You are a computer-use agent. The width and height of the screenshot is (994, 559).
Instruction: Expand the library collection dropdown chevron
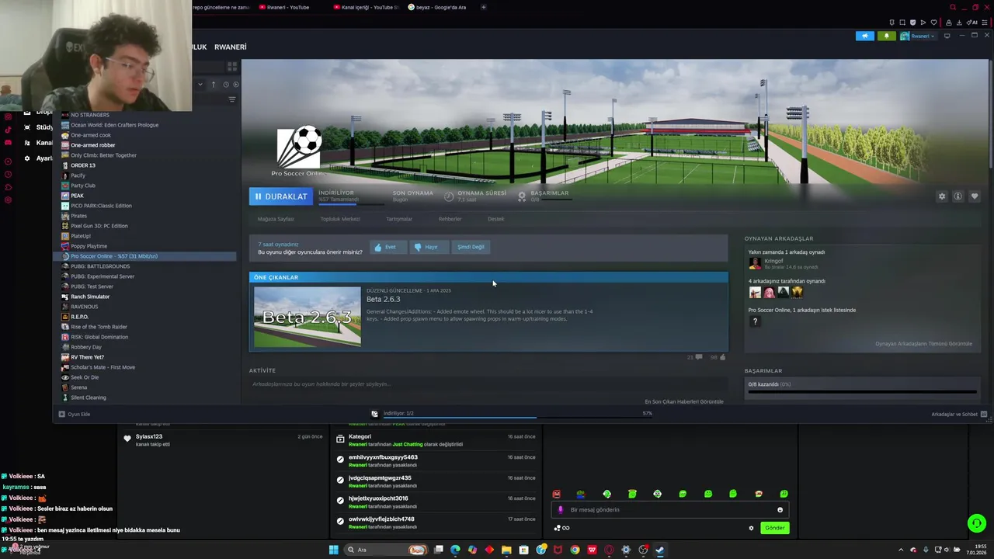click(200, 85)
